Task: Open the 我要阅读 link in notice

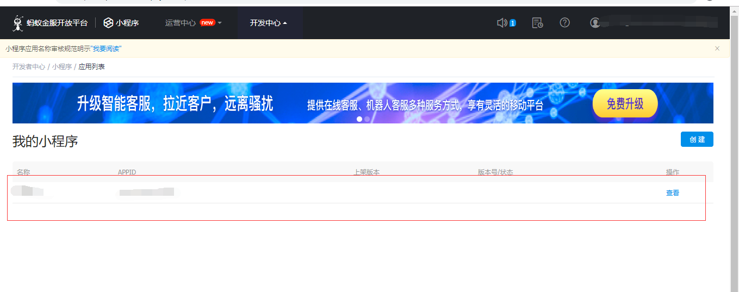Action: point(106,49)
